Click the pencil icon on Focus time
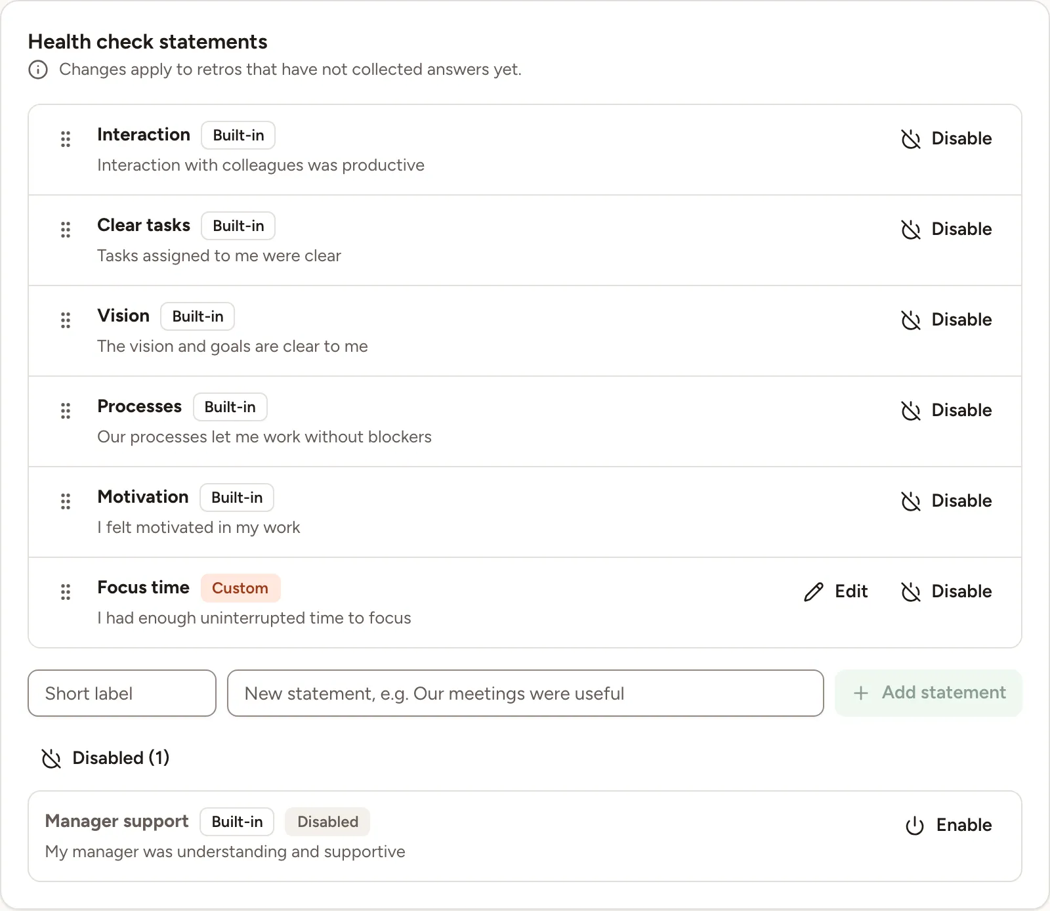 pos(814,592)
